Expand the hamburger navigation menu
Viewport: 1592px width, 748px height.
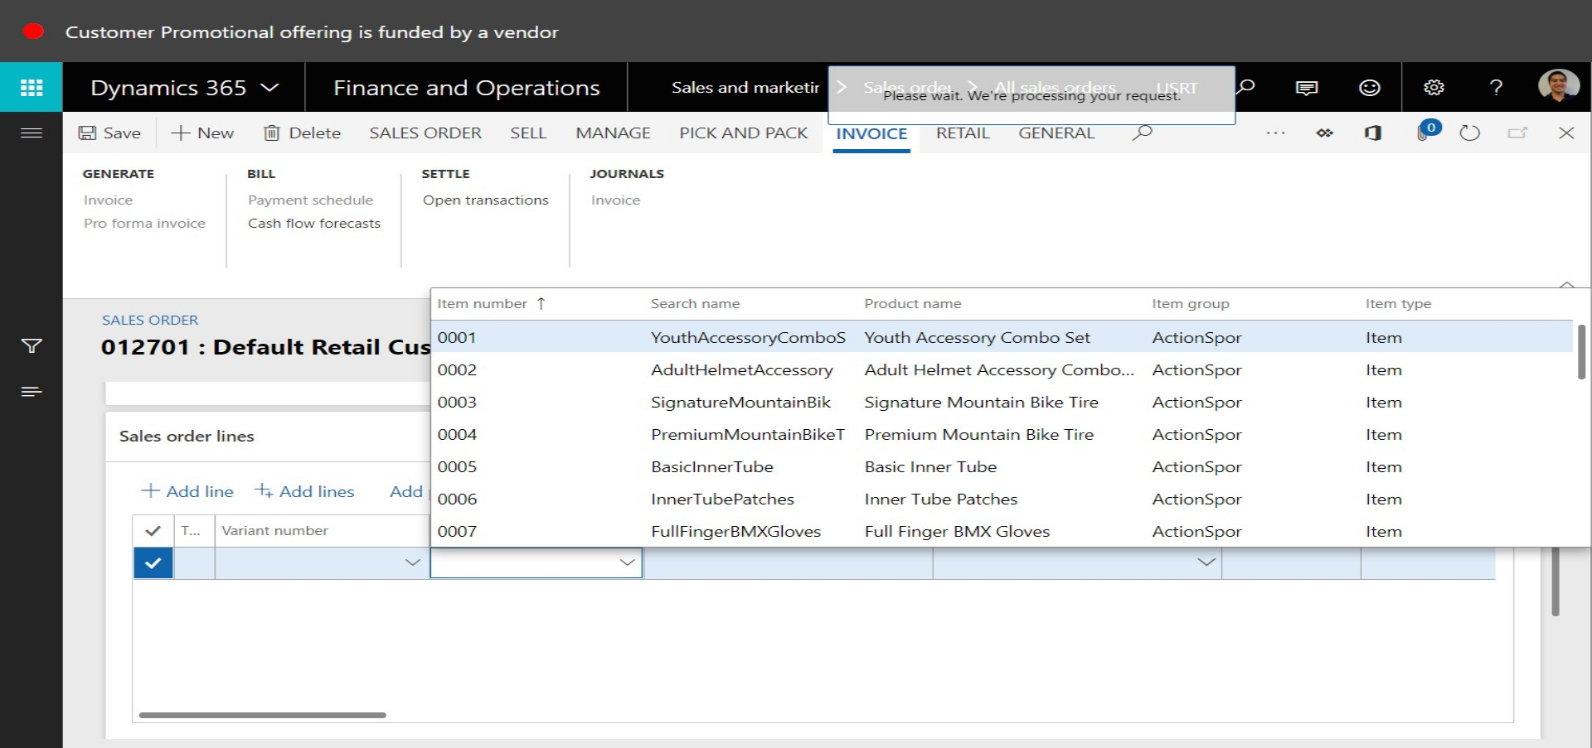(x=32, y=133)
